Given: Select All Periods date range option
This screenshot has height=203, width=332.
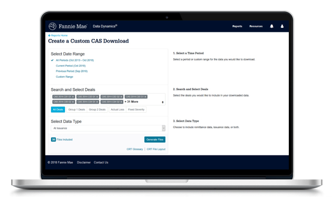Looking at the screenshot, I should pyautogui.click(x=75, y=60).
